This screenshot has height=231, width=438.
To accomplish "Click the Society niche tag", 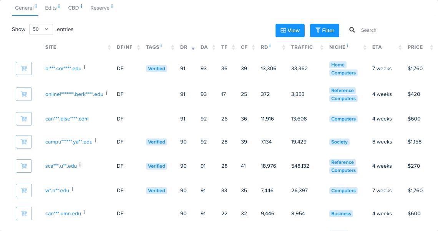I will click(x=339, y=142).
